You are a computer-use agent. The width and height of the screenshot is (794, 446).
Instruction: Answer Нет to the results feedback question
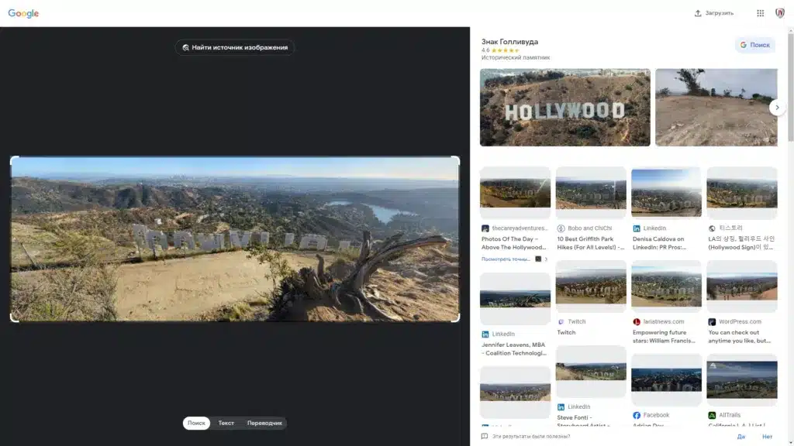pos(767,437)
